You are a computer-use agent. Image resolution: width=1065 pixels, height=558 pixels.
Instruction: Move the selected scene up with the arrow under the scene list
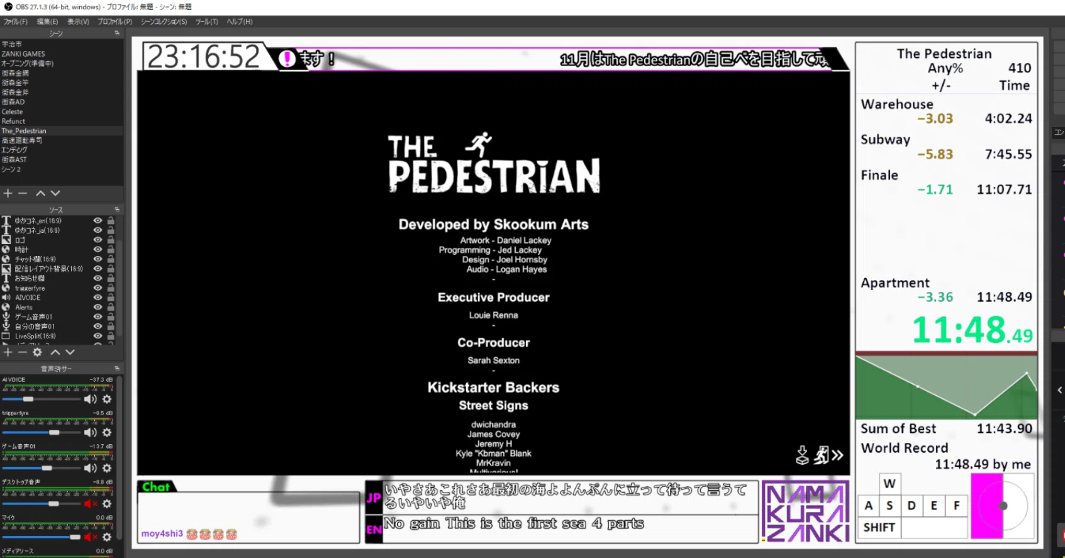click(x=40, y=193)
